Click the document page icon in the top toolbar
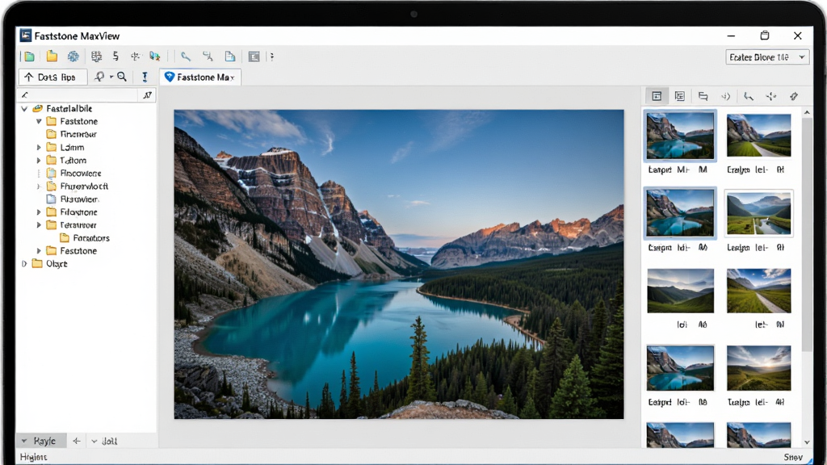This screenshot has width=827, height=465. (230, 57)
